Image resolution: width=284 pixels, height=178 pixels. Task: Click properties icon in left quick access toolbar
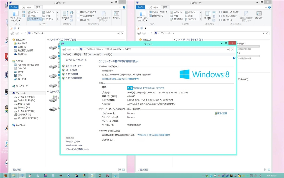(11, 28)
